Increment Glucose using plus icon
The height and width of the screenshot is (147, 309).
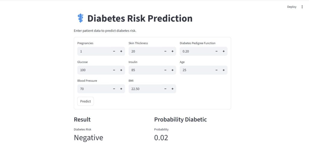coord(121,70)
